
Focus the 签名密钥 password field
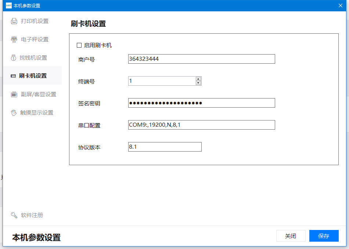(201, 103)
